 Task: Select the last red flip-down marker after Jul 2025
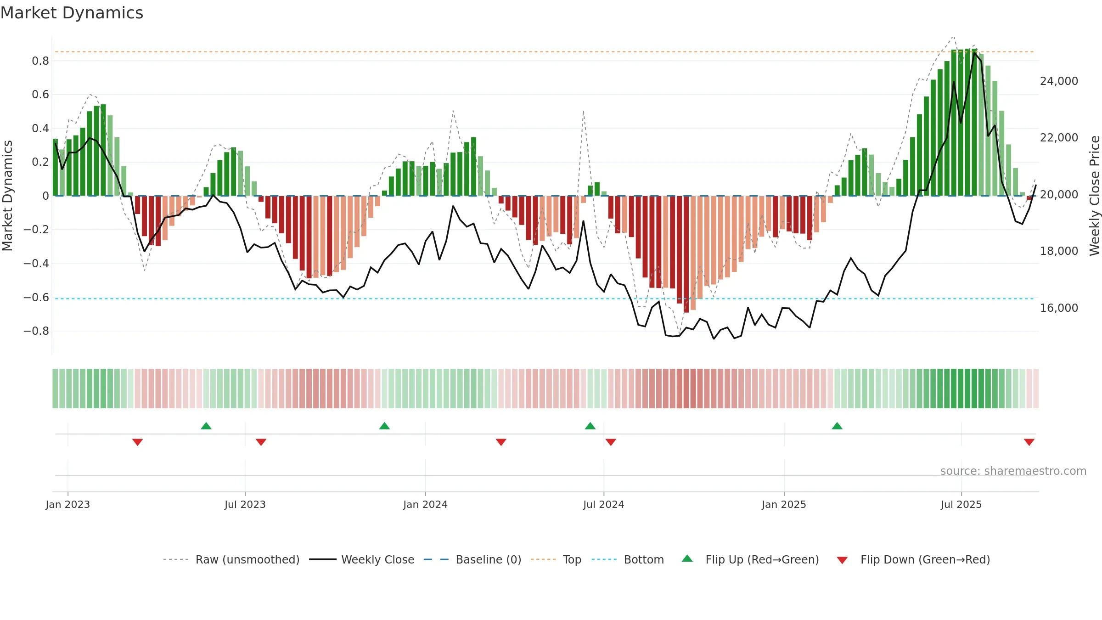tap(1029, 442)
